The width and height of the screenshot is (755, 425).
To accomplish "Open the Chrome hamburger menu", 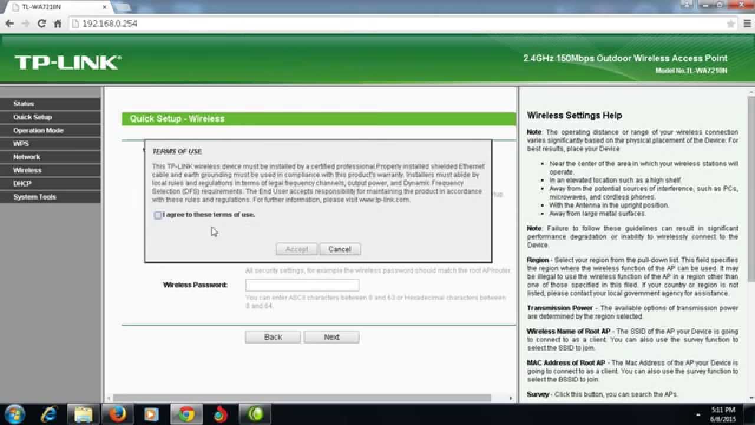I will pyautogui.click(x=746, y=24).
